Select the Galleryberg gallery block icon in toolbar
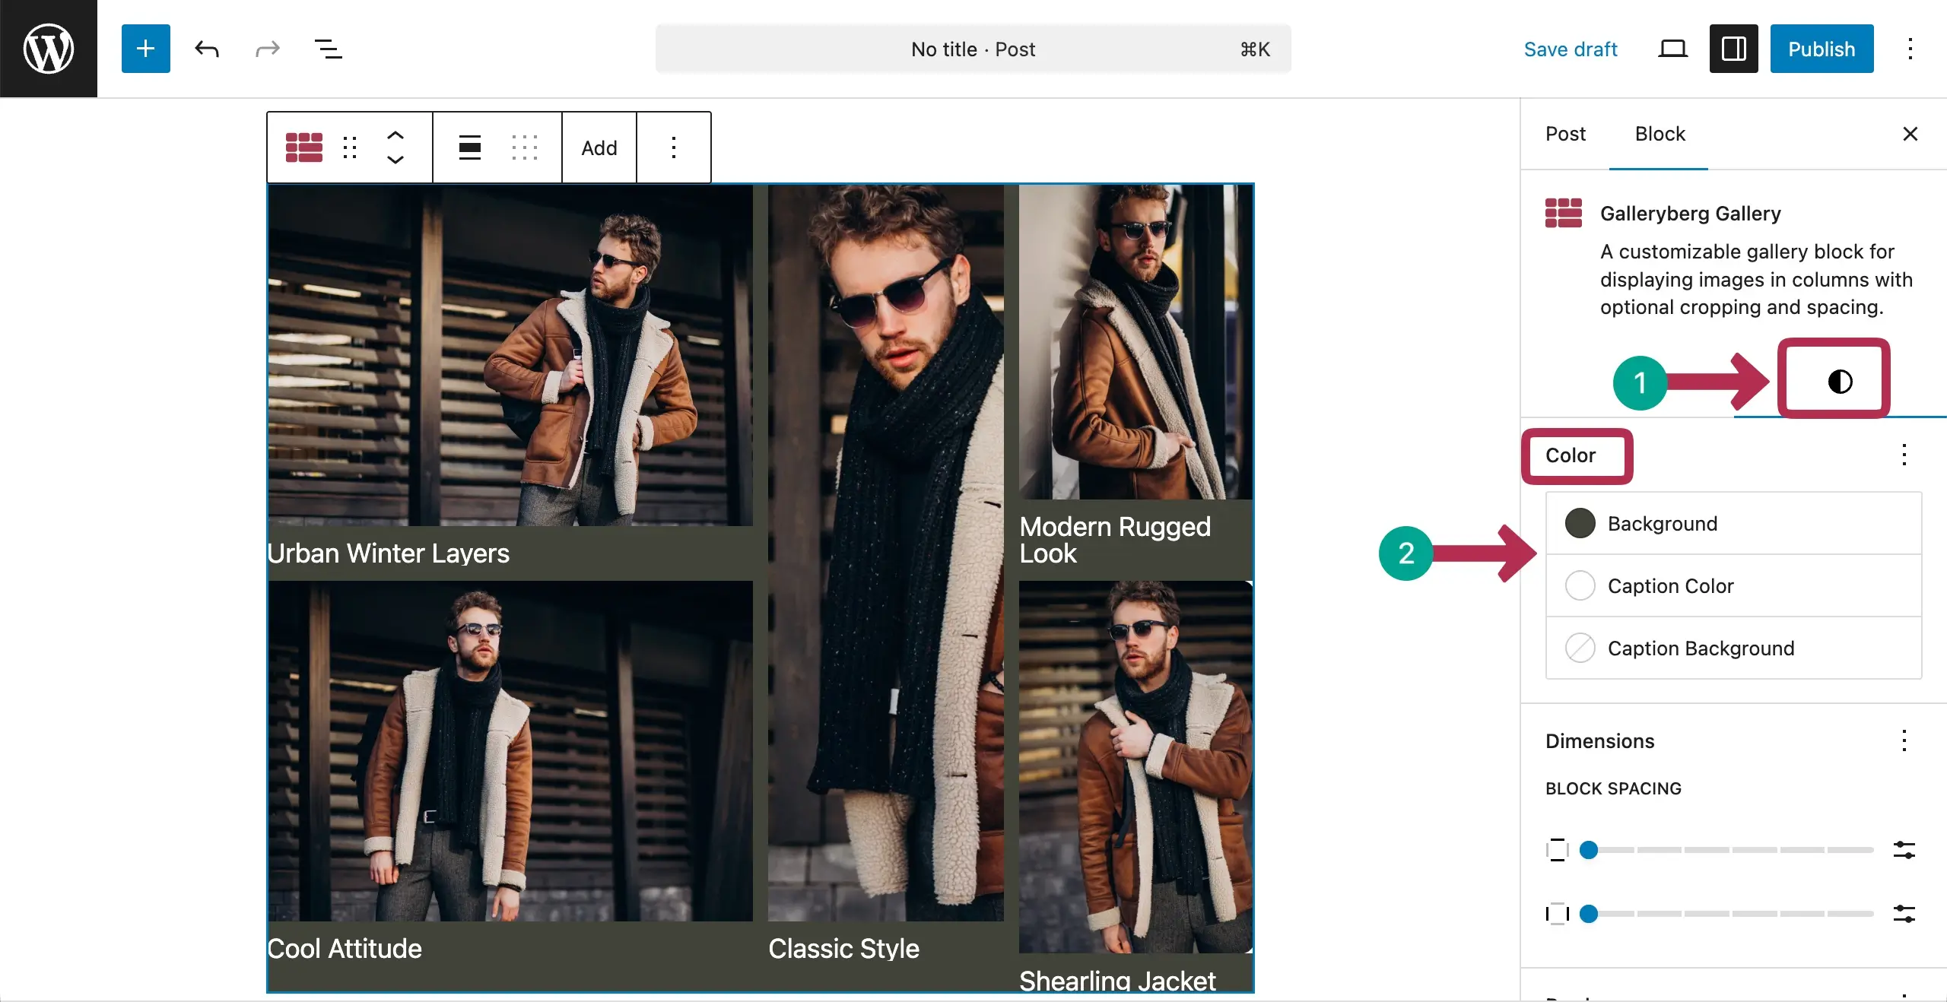Viewport: 1947px width, 1002px height. [x=303, y=147]
